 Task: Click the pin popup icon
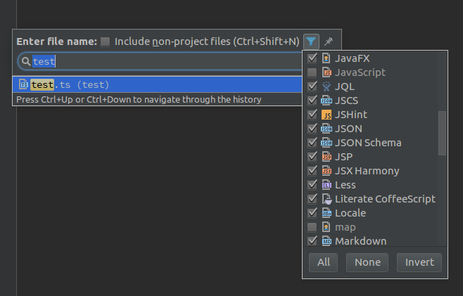328,41
